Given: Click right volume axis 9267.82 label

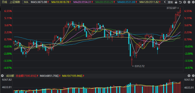Looking at the screenshot, I should point(189,80).
